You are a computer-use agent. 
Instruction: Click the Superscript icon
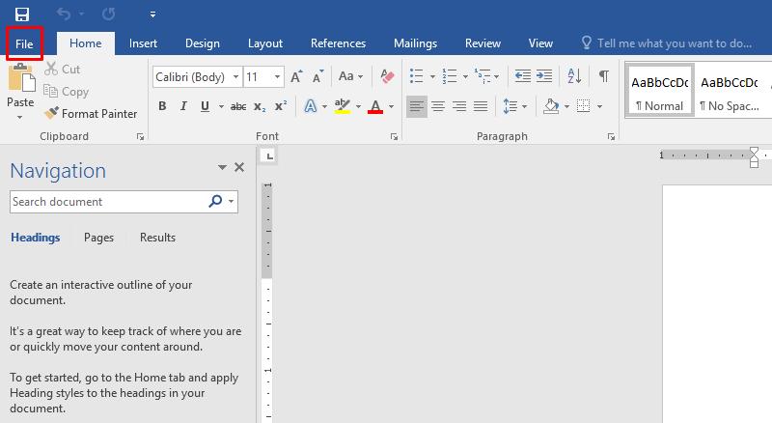(x=281, y=106)
